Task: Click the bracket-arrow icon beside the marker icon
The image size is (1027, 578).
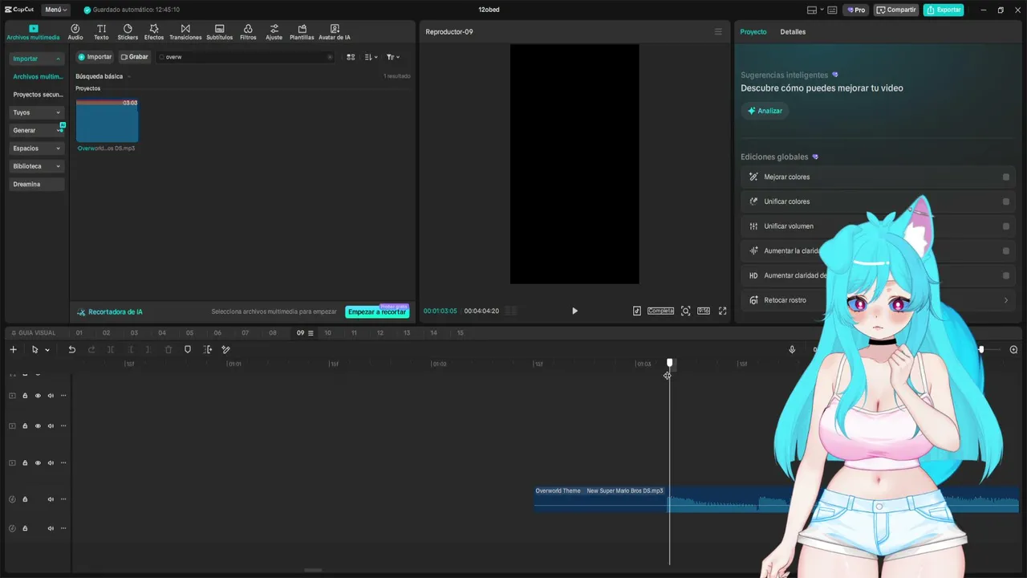Action: point(208,349)
